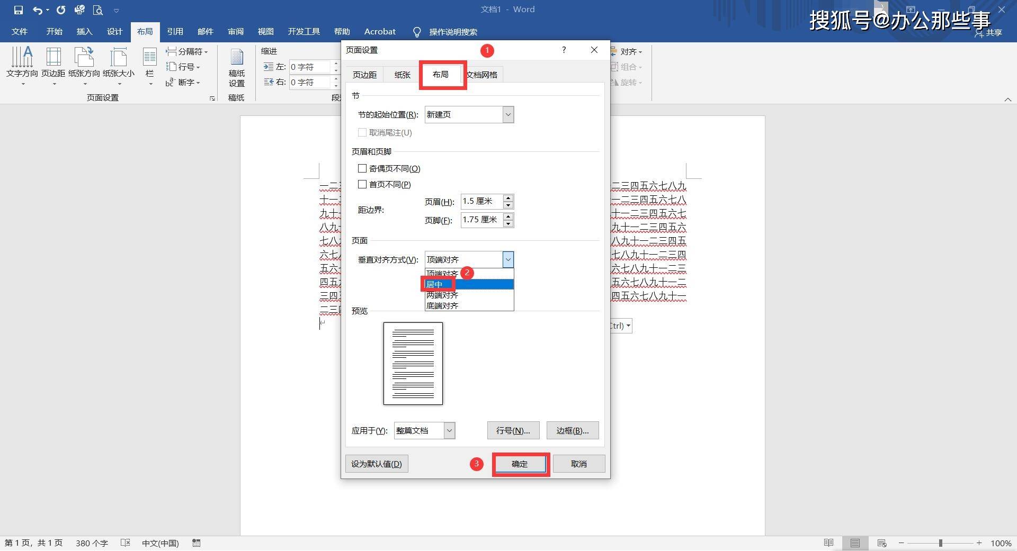The height and width of the screenshot is (551, 1017).
Task: Open the Apply to (应用于) dropdown
Action: pos(449,430)
